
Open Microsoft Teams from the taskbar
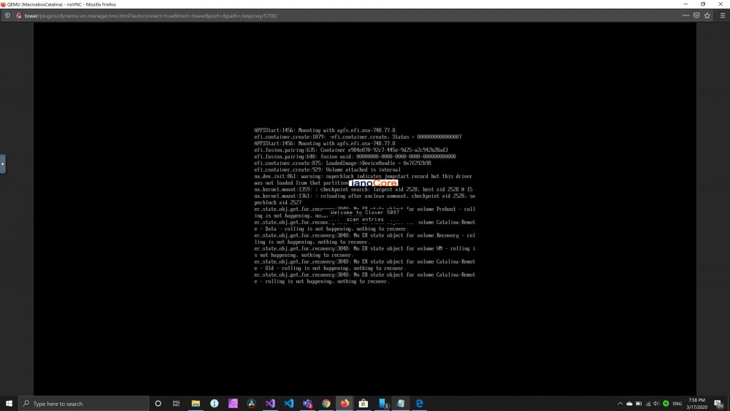tap(307, 404)
